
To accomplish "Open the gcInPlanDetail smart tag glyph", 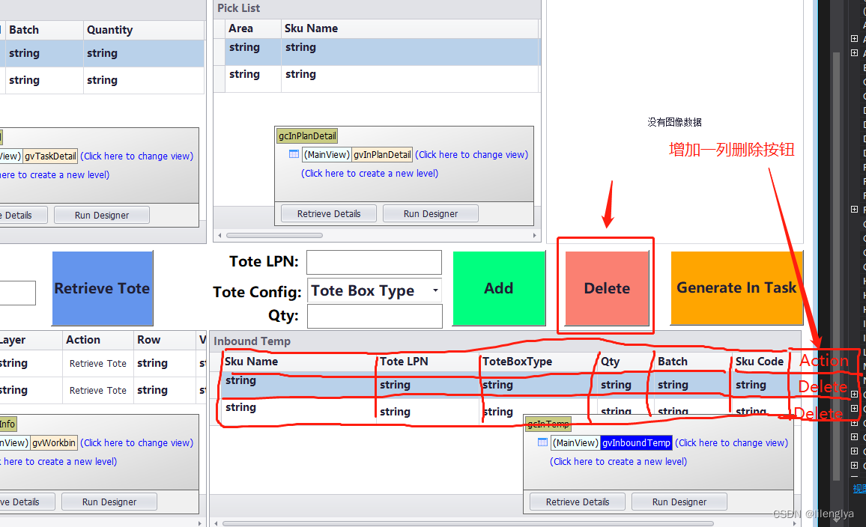I will (x=306, y=136).
